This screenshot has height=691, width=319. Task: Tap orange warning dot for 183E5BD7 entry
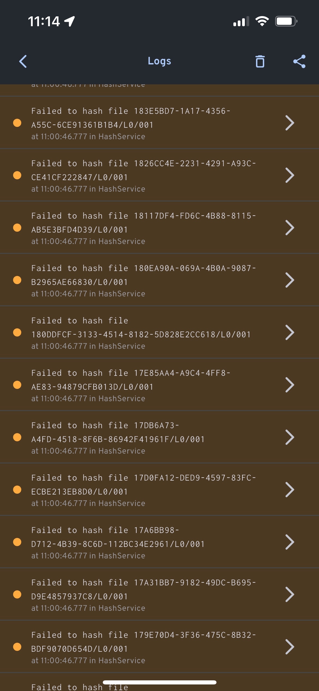pyautogui.click(x=17, y=123)
